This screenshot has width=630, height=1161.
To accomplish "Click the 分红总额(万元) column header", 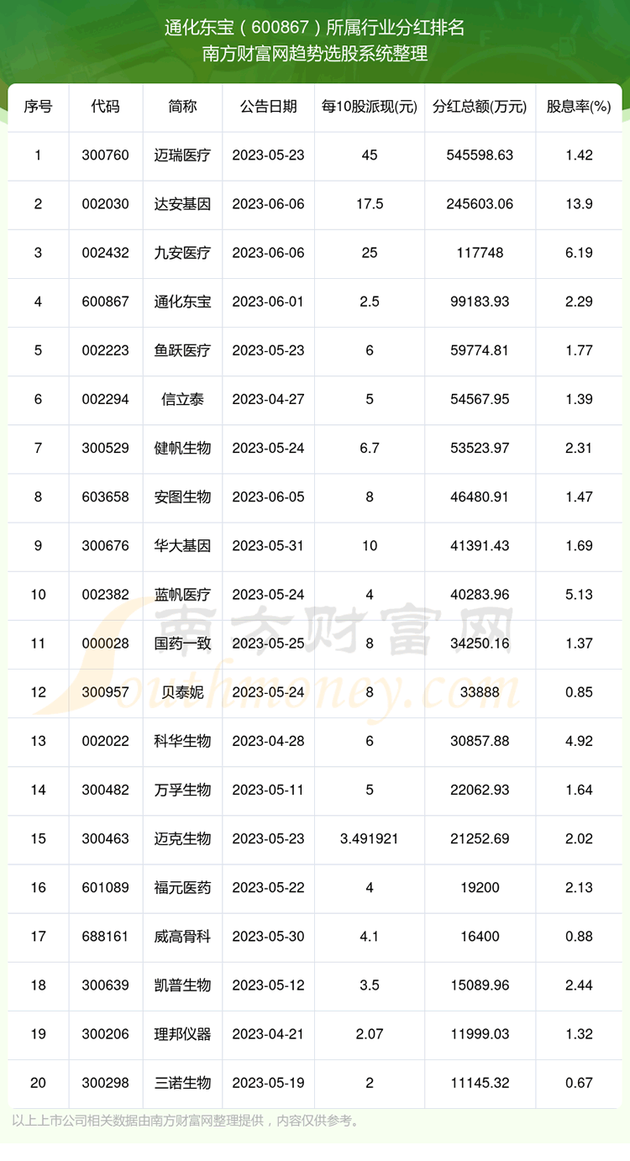I will coord(480,107).
